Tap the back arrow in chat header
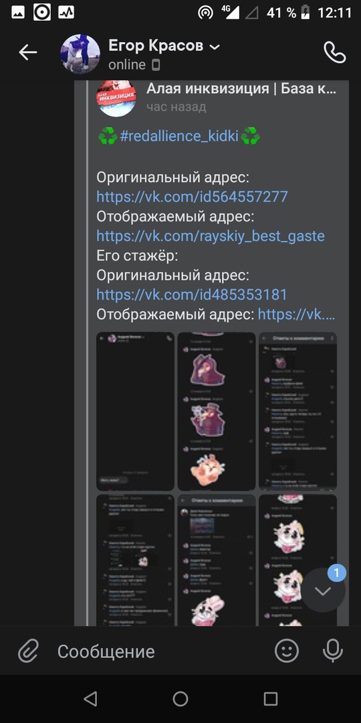Image resolution: width=361 pixels, height=723 pixels. pyautogui.click(x=27, y=53)
